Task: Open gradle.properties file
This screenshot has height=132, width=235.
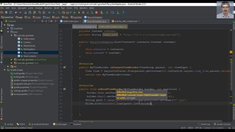Action: 21,87
